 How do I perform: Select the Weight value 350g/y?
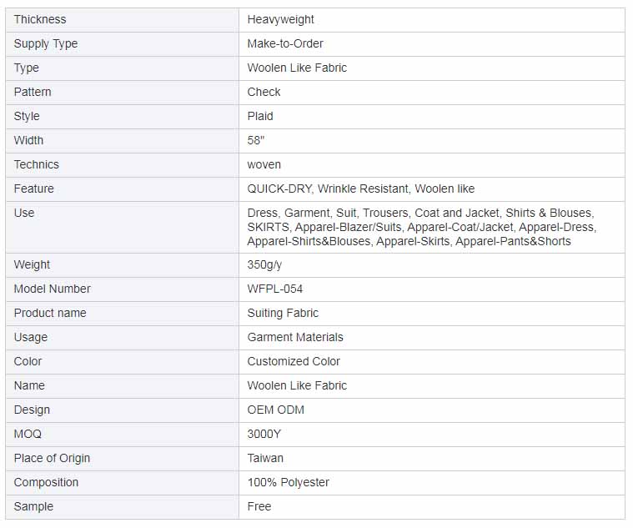point(264,264)
